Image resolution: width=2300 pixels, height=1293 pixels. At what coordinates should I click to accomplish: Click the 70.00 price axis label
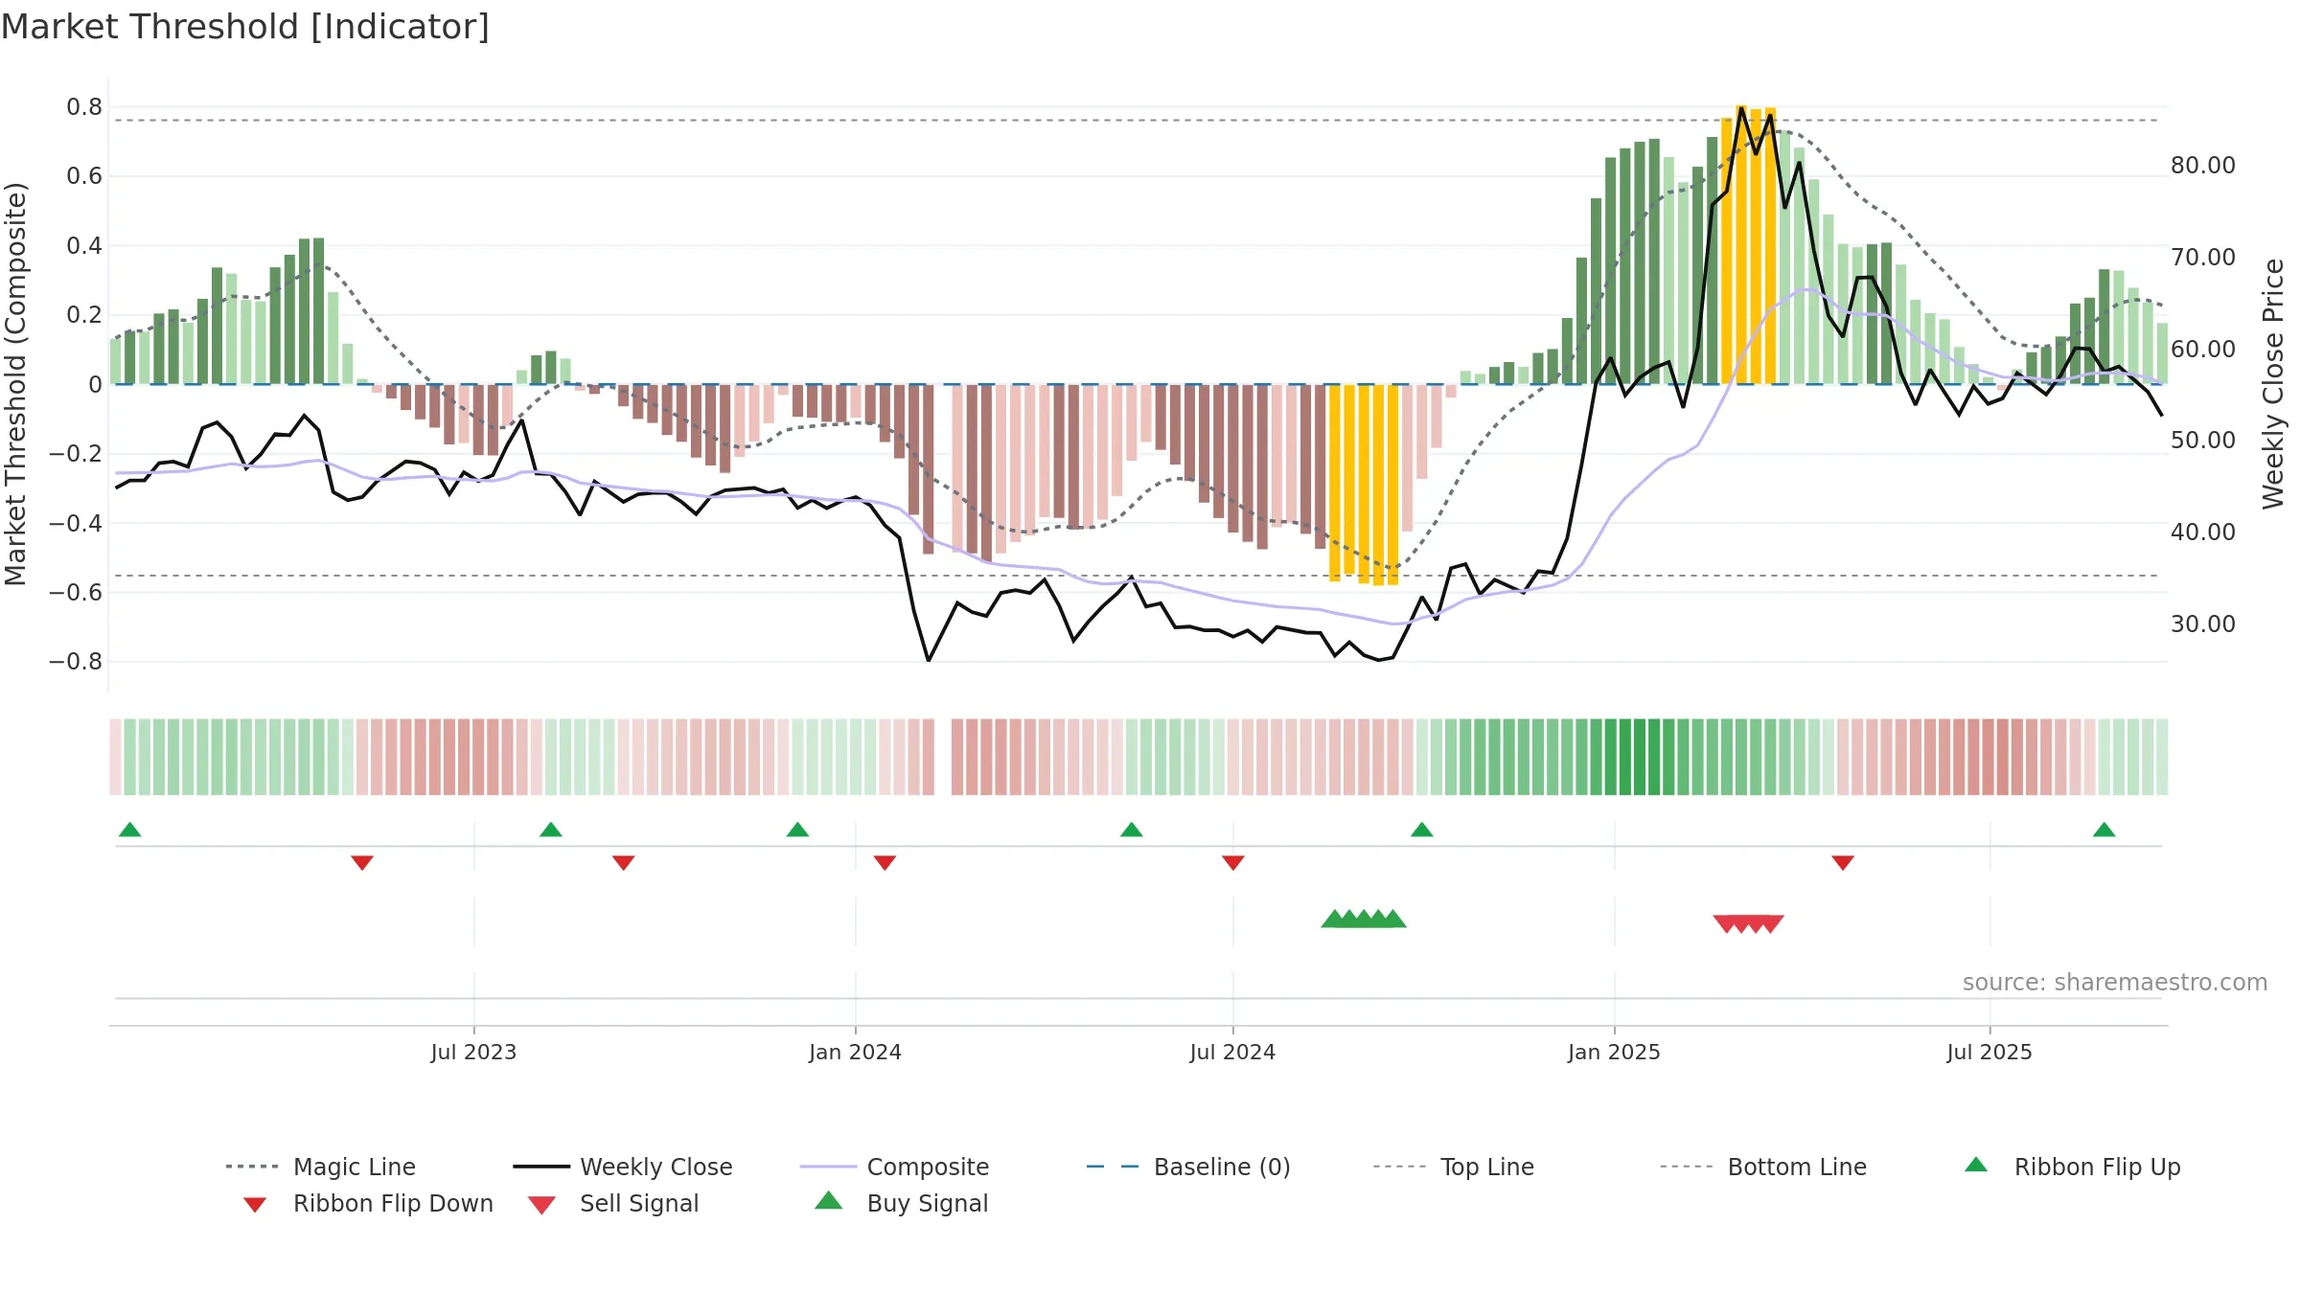(2203, 258)
